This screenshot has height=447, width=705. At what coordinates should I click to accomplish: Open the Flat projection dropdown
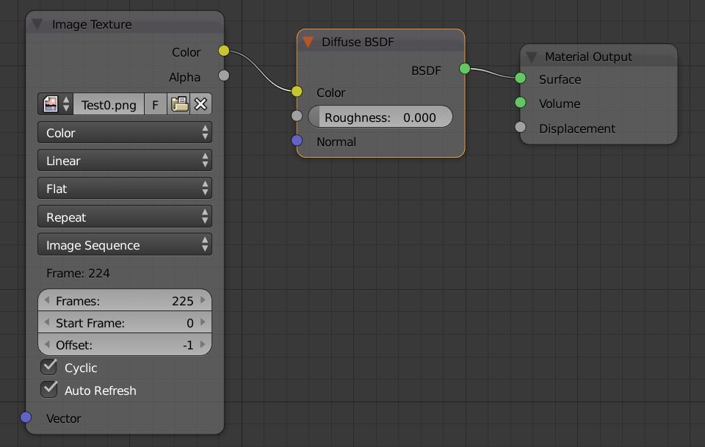[x=125, y=188]
